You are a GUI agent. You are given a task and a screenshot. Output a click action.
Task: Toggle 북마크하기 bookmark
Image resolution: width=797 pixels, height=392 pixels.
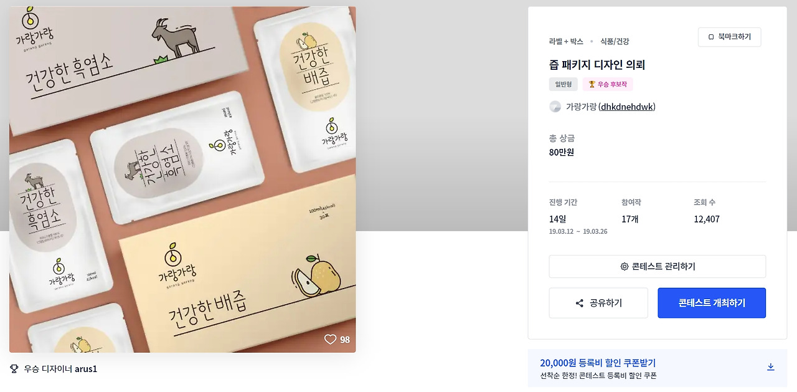pos(729,37)
